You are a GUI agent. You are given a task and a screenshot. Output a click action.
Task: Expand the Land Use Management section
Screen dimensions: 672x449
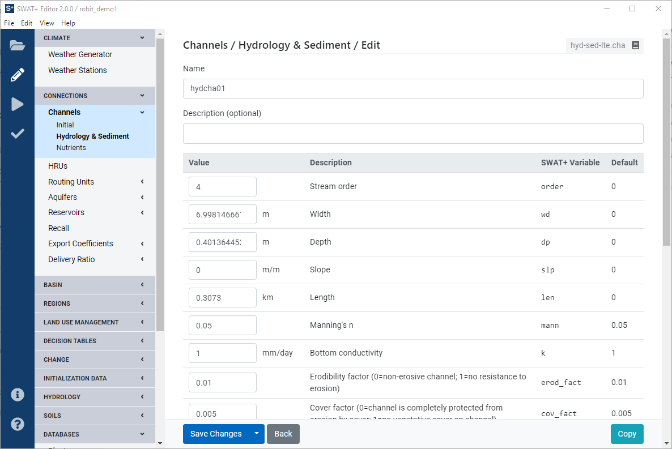95,322
